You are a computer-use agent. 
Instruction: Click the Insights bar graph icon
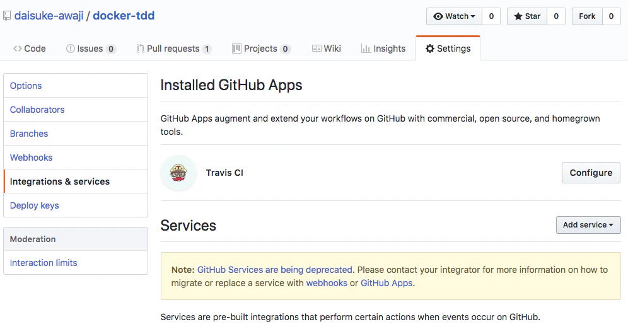[x=366, y=49]
